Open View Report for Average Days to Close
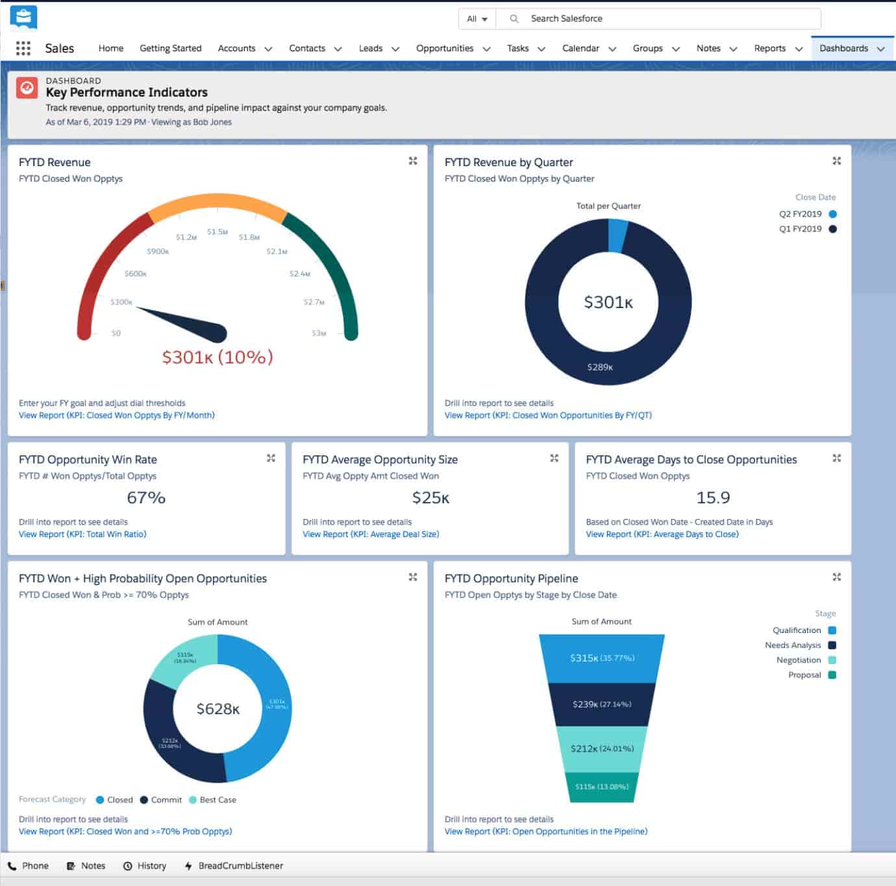The width and height of the screenshot is (896, 886). pyautogui.click(x=662, y=534)
